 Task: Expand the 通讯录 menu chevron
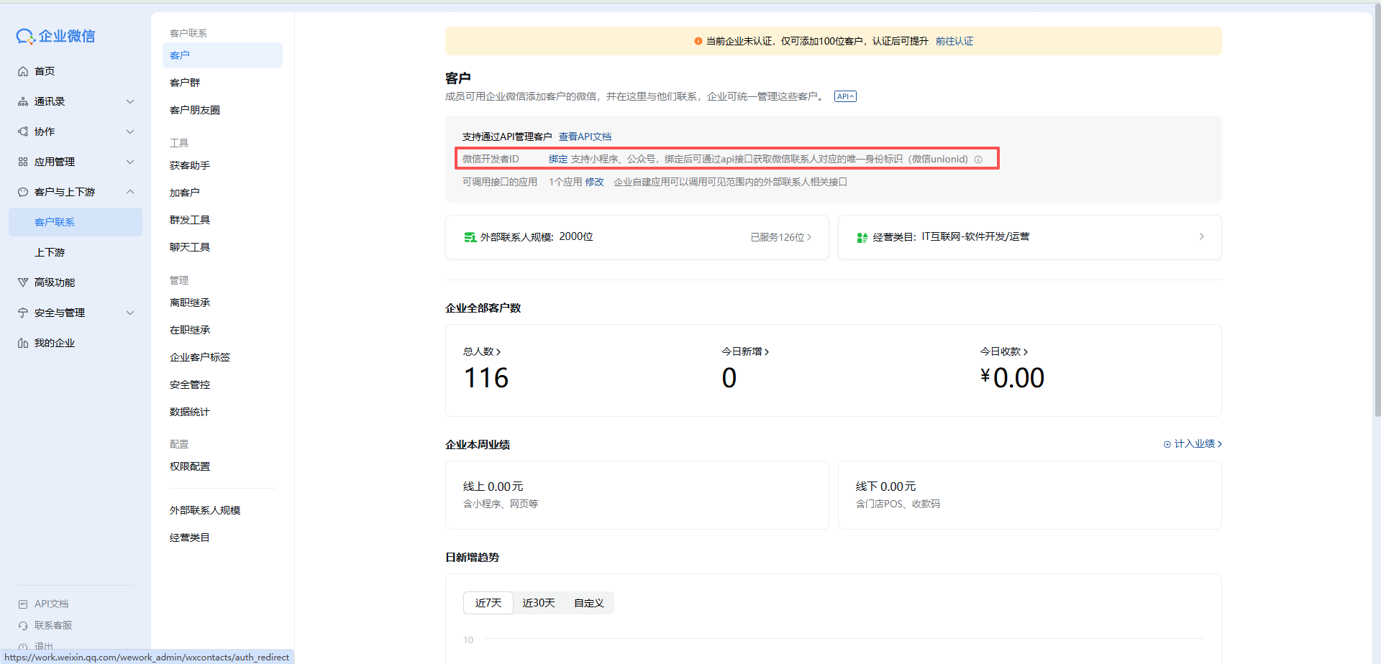coord(130,101)
